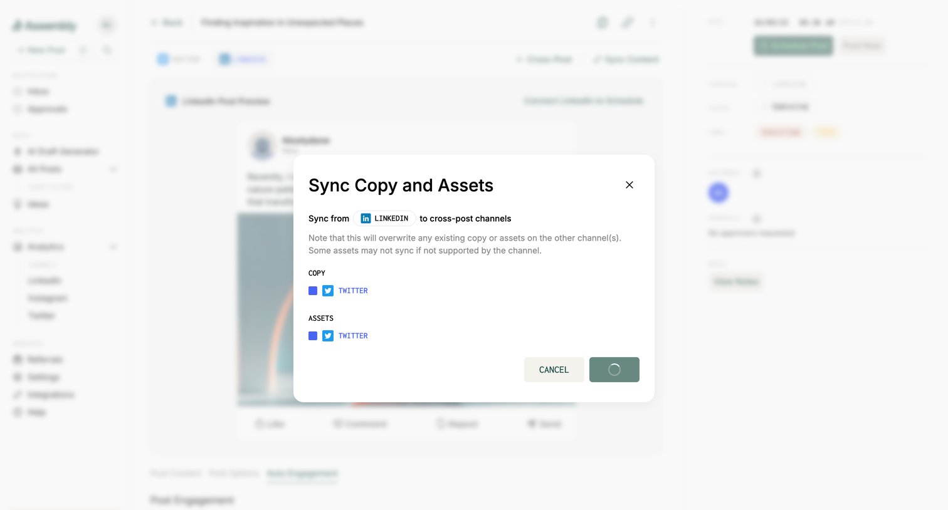
Task: Click the "Sync Copy and Assets" heading
Action: pos(401,185)
